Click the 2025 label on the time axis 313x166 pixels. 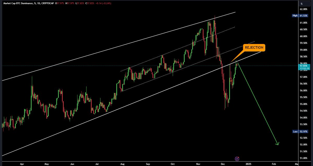[248, 164]
